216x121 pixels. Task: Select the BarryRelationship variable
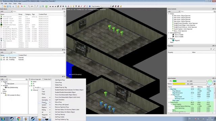12,87
